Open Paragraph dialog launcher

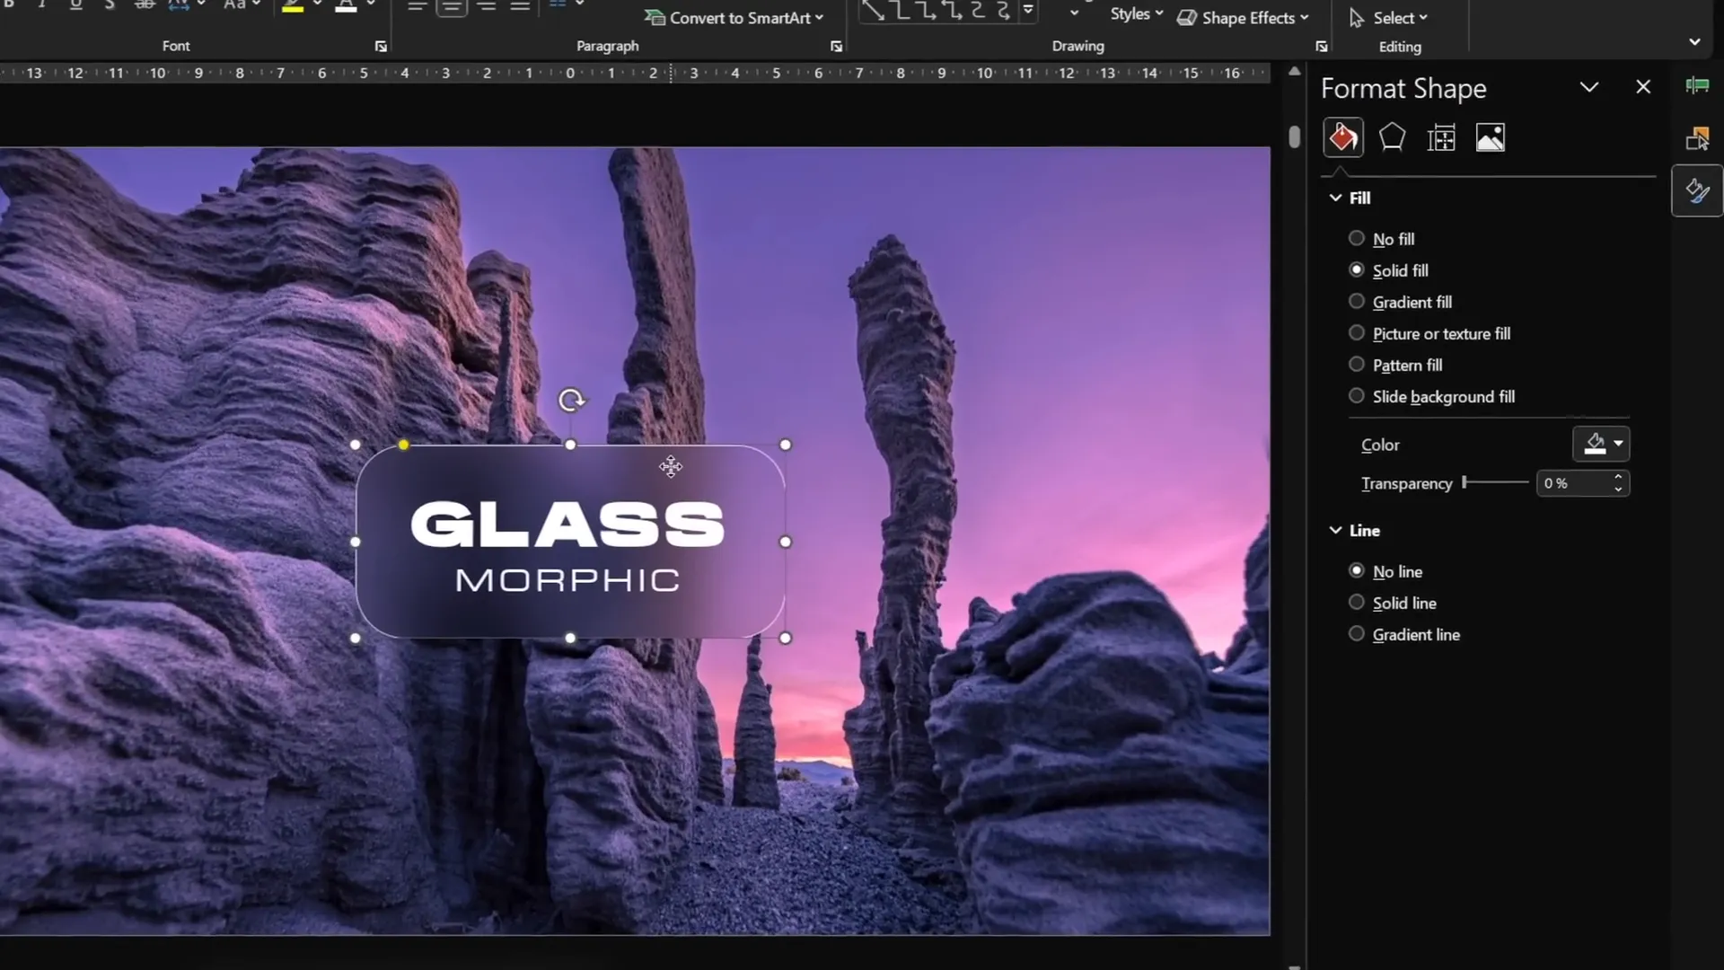(x=836, y=46)
